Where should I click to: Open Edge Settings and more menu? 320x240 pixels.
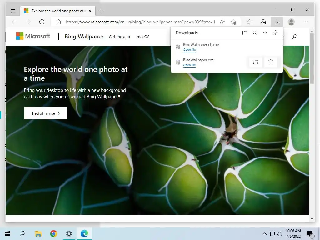pyautogui.click(x=306, y=22)
